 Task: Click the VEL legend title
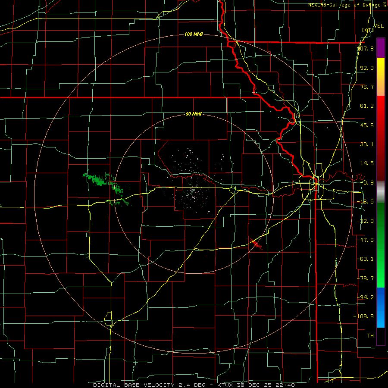379,26
